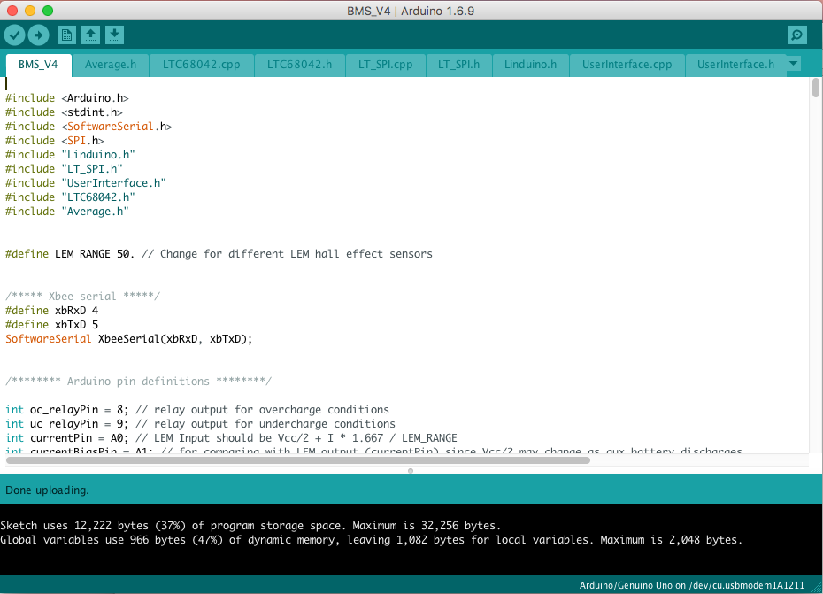Viewport: 823px width, 594px height.
Task: Click the horizontal editor scrollbar thumb
Action: (298, 460)
